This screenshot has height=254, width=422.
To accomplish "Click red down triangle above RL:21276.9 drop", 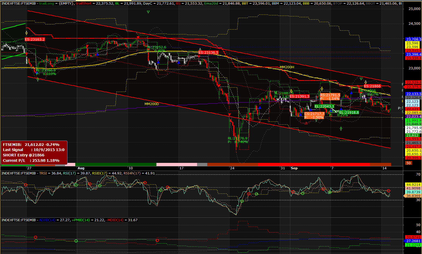I will (230, 115).
